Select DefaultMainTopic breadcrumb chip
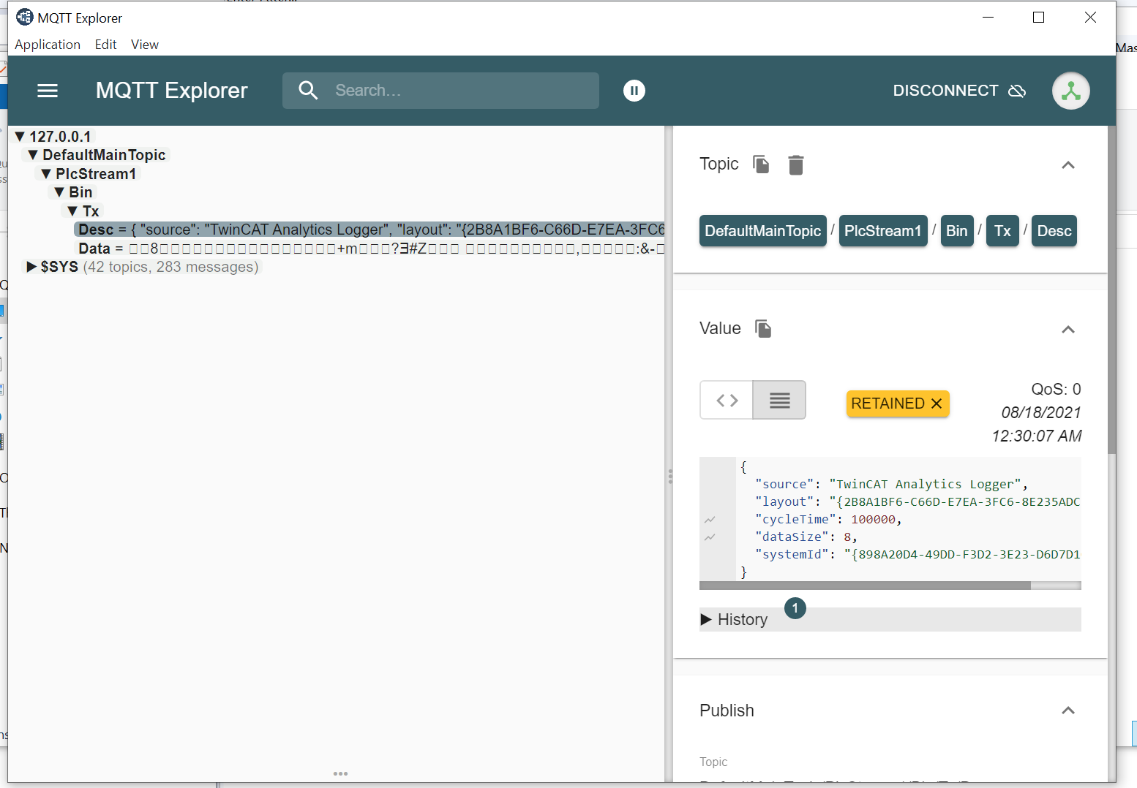This screenshot has width=1137, height=788. [763, 231]
